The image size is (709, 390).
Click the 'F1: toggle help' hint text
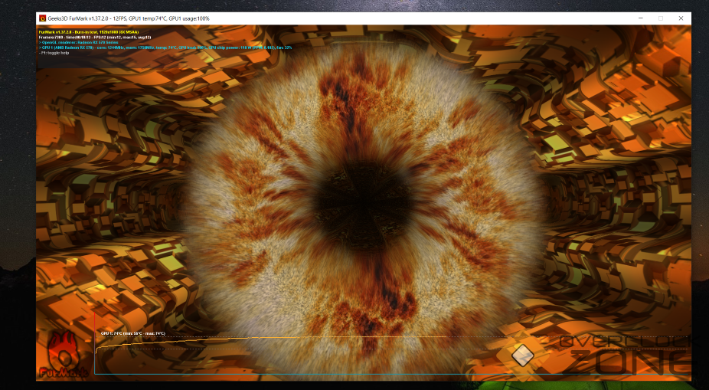coord(54,53)
